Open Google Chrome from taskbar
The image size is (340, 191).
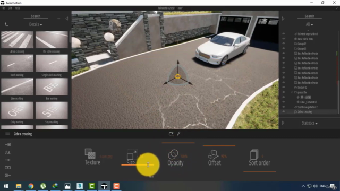tap(31, 186)
